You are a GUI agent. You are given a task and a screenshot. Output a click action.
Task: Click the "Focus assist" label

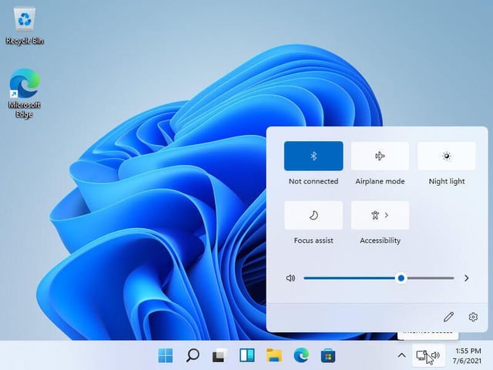pyautogui.click(x=314, y=240)
